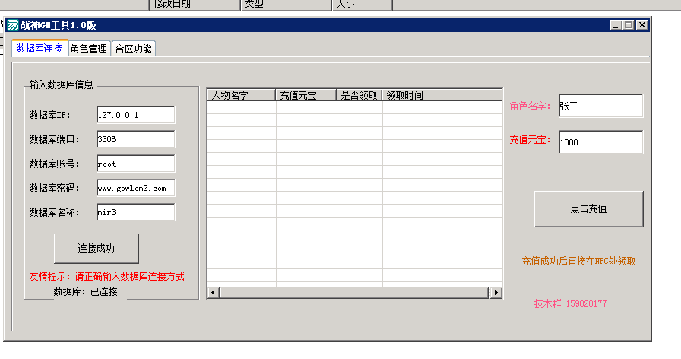This screenshot has width=681, height=359.
Task: Open the 角色管理 tab
Action: coord(89,49)
